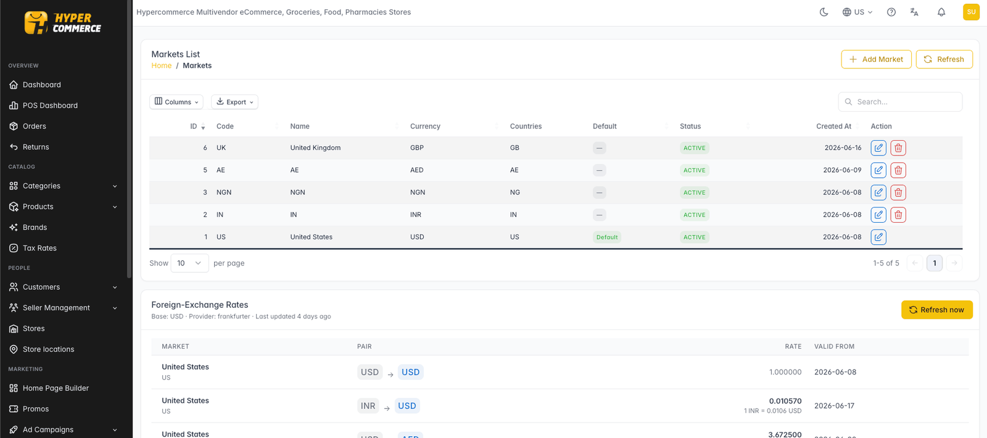The image size is (987, 438).
Task: Edit the United States market
Action: coord(878,237)
